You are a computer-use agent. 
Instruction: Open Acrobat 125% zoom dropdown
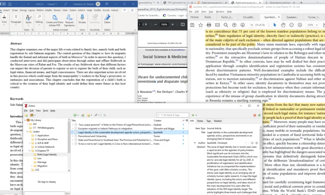tap(317, 25)
